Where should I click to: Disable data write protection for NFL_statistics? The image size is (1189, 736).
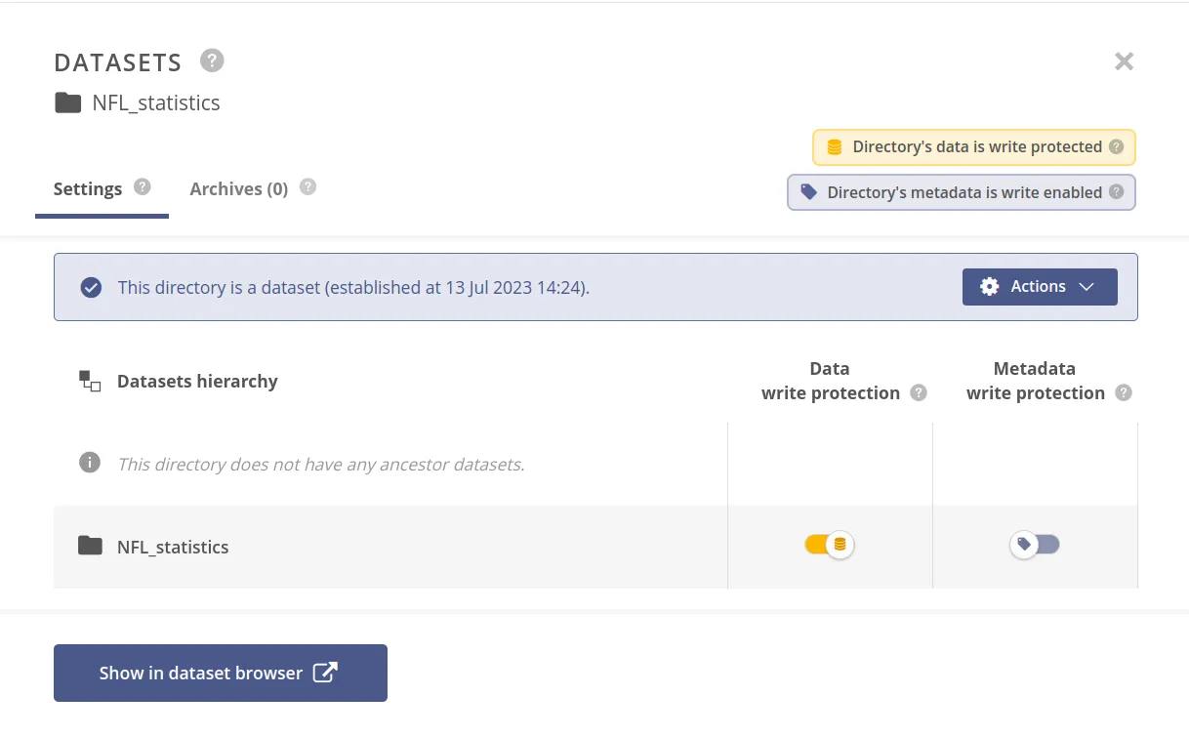829,545
